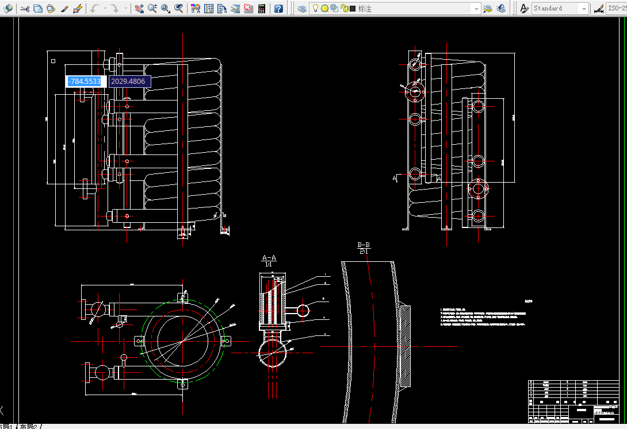
Task: Click the Cut scissors icon
Action: coord(25,9)
